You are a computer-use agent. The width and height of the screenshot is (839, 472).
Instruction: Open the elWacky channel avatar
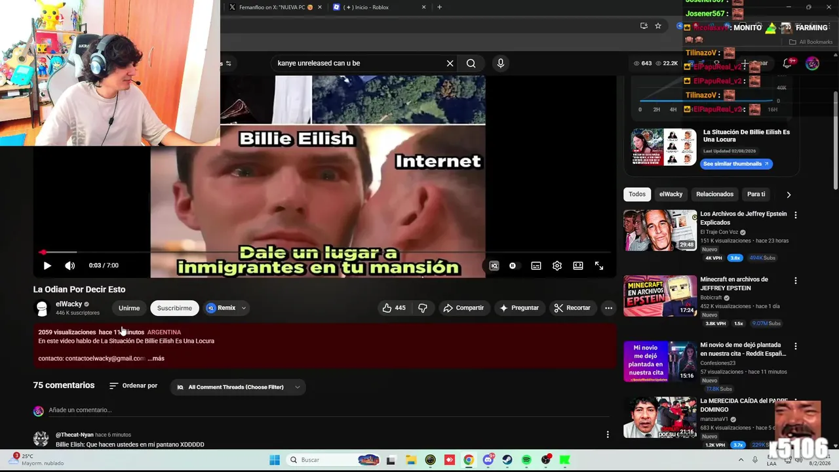point(42,308)
